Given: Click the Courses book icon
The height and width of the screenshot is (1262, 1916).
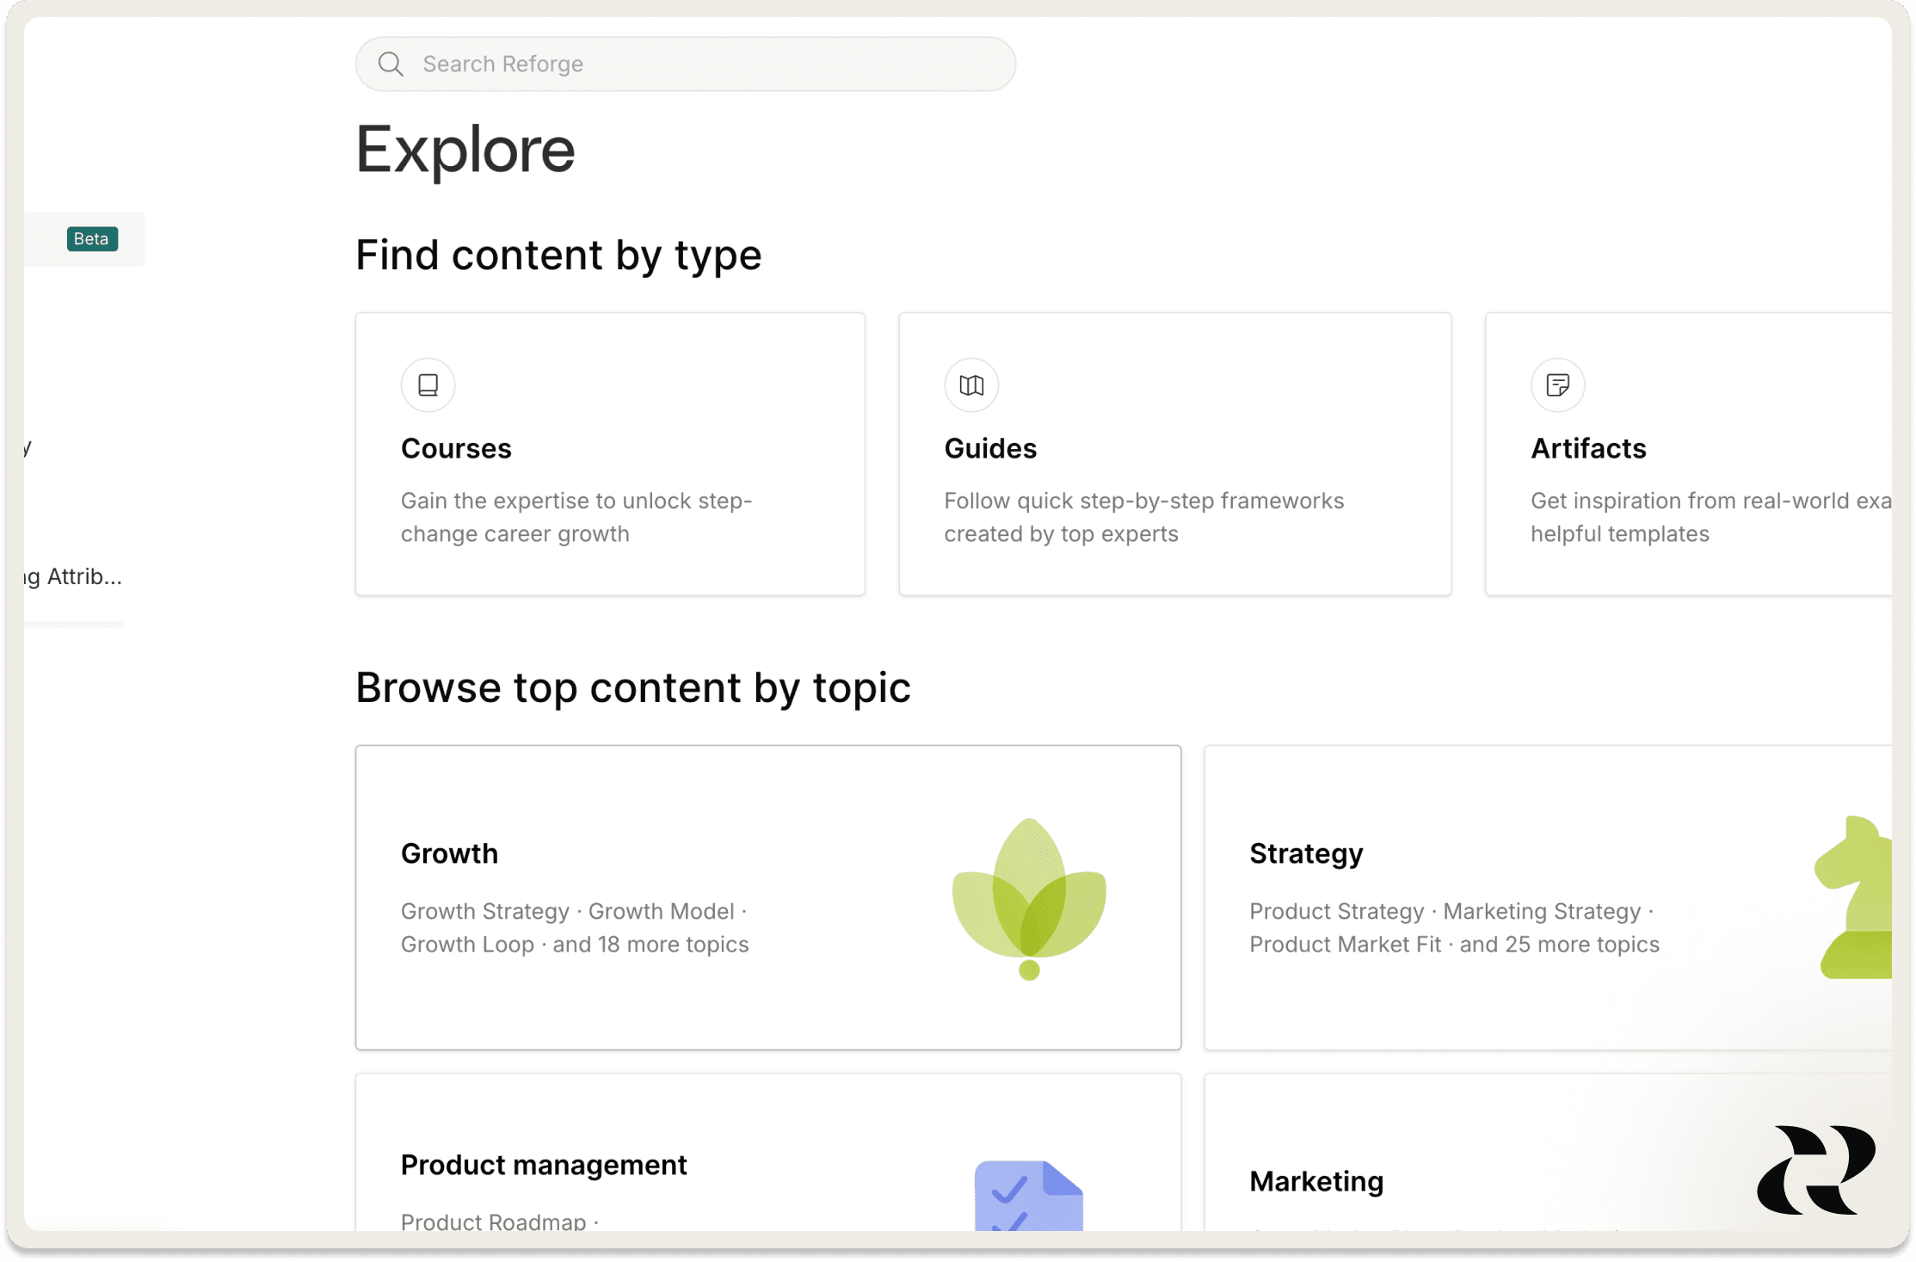Looking at the screenshot, I should click(428, 385).
